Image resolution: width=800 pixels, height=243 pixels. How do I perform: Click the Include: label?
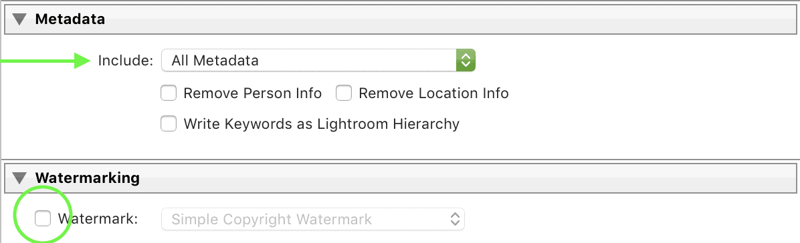[126, 61]
